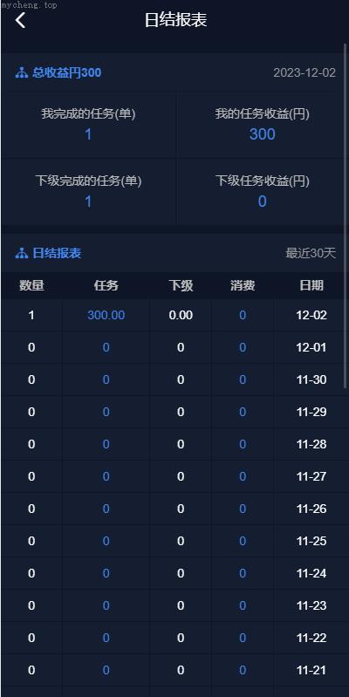
Task: Click the 任务 column header
Action: [106, 285]
